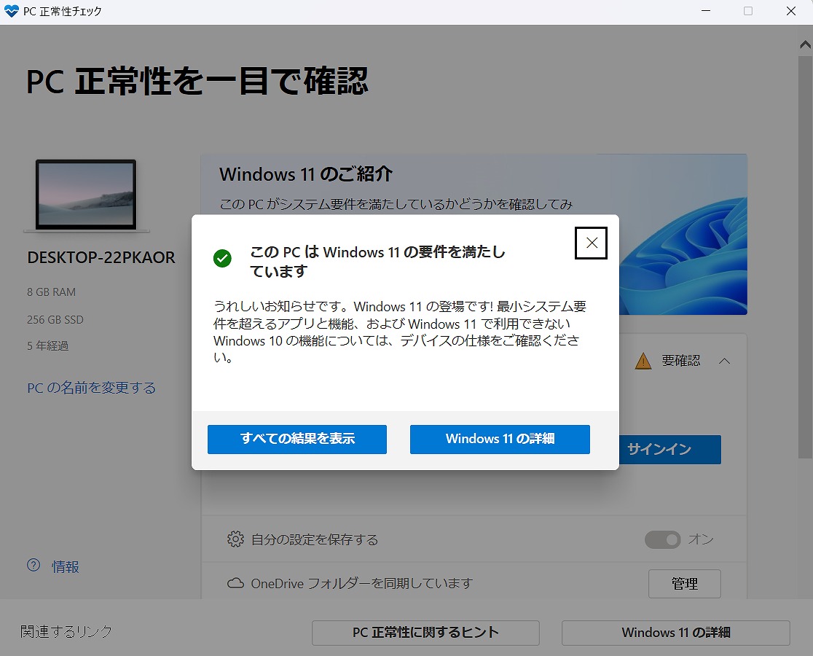Click the 256 GB SSD text
This screenshot has height=656, width=813.
tap(55, 319)
